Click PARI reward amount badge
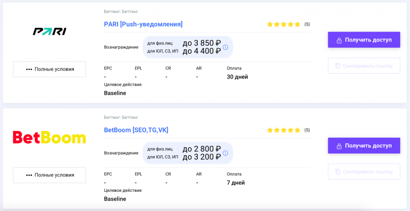410x211 pixels. [188, 47]
